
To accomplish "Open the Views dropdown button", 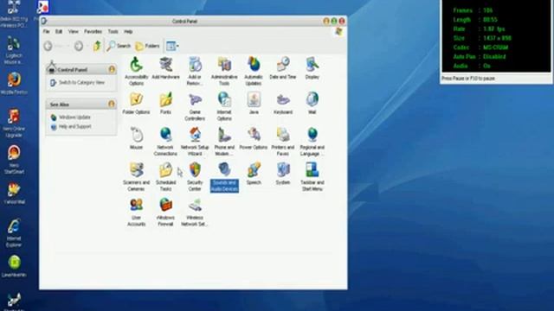I will (x=172, y=46).
